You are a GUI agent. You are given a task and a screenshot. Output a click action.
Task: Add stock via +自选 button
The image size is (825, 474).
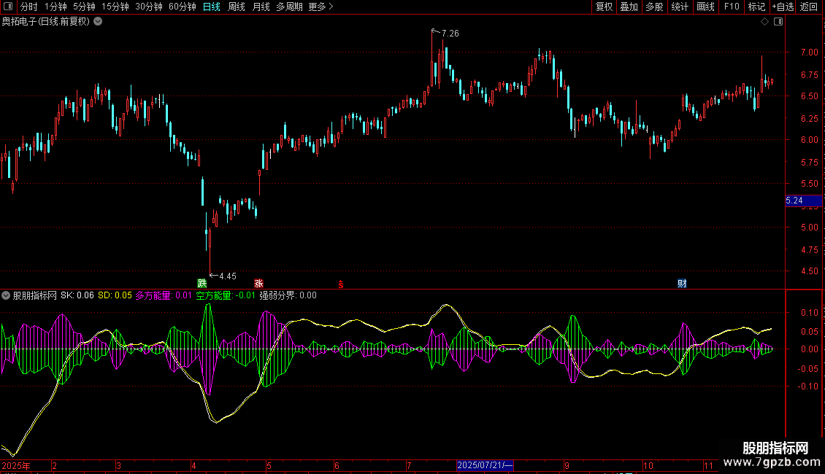pos(783,7)
